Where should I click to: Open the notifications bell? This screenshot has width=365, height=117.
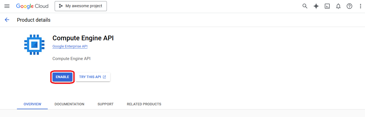(x=338, y=6)
